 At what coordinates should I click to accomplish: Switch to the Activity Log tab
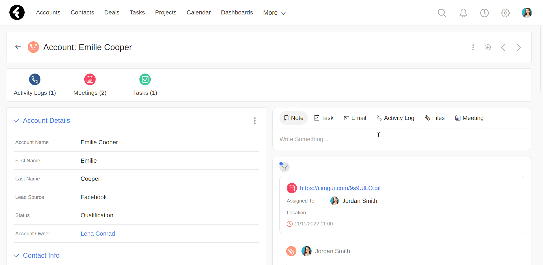tap(395, 118)
